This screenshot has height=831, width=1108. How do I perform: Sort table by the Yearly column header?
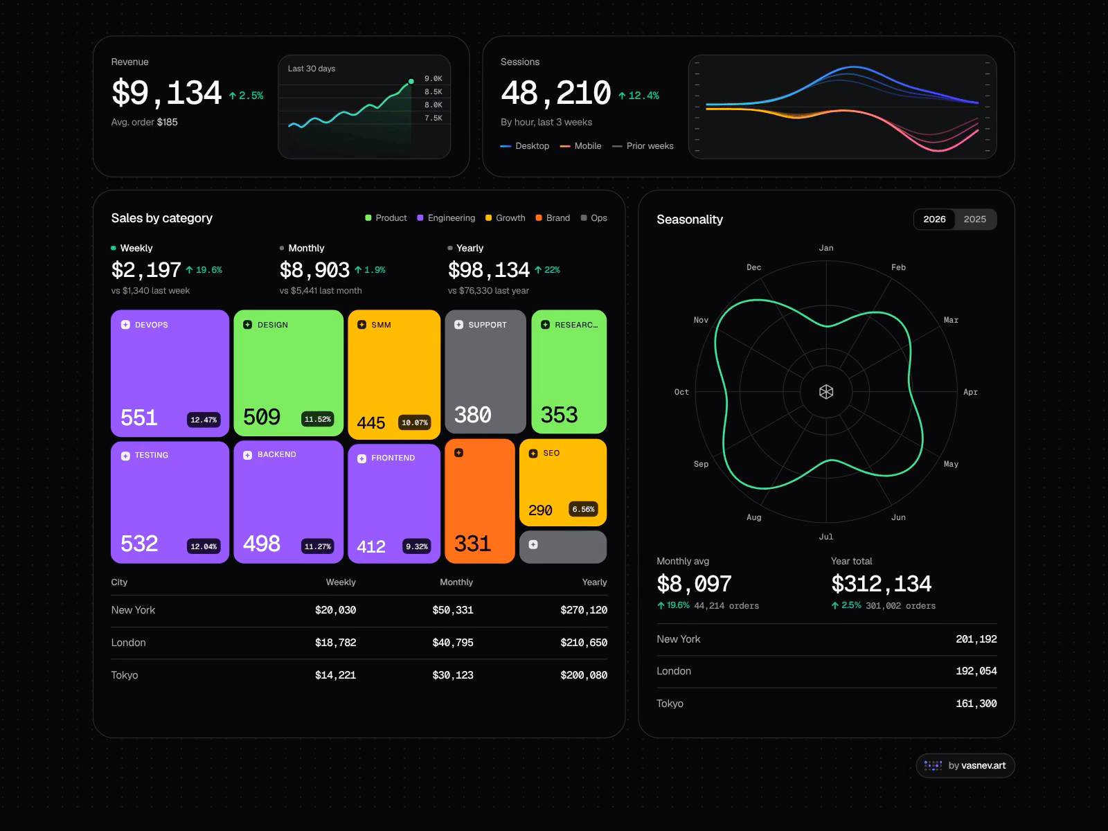point(594,582)
